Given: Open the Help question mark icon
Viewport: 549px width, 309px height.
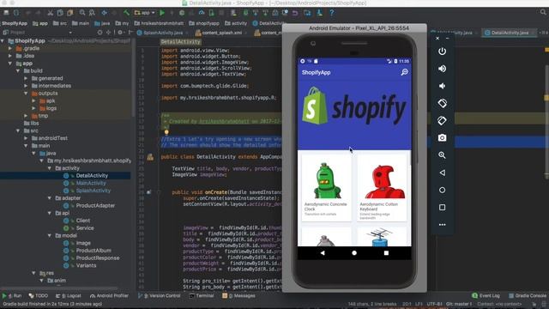Looking at the screenshot, I should tap(332, 13).
